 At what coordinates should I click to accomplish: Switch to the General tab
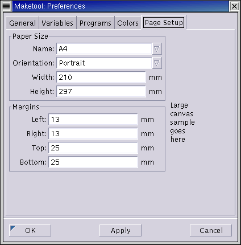pyautogui.click(x=22, y=23)
